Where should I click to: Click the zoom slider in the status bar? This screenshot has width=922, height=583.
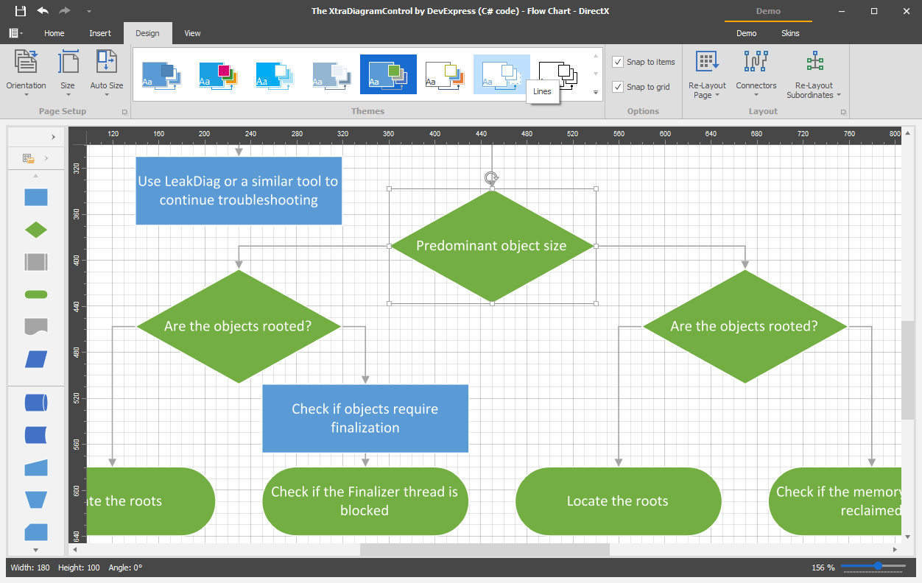pyautogui.click(x=873, y=567)
